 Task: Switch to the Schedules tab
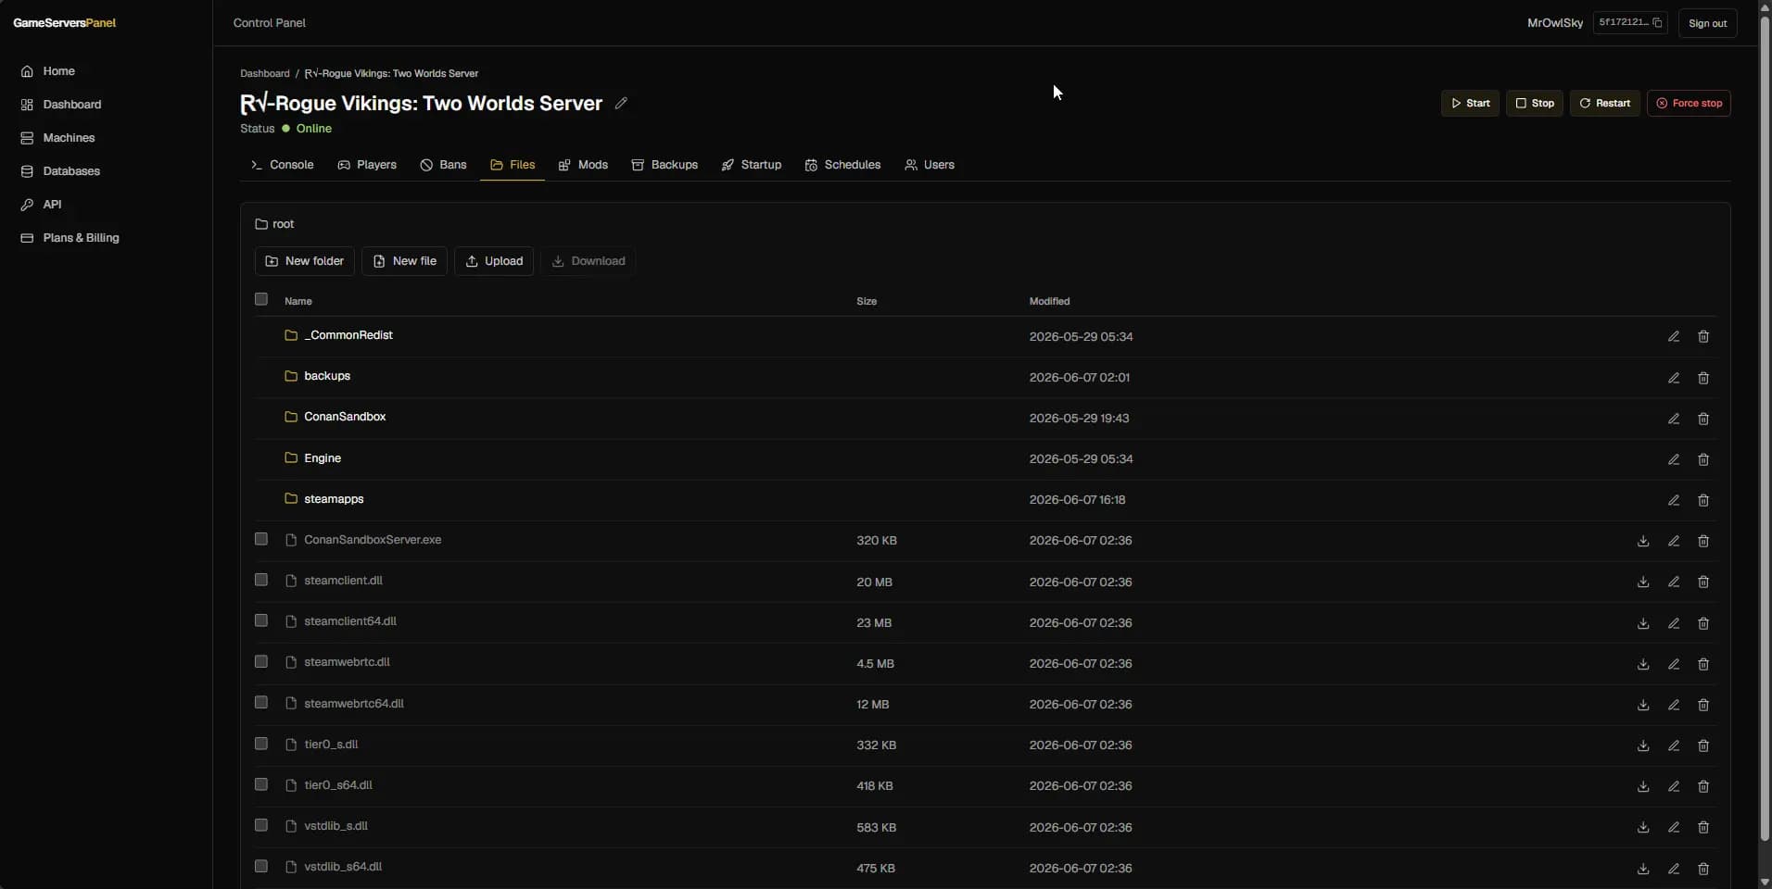[x=842, y=165]
